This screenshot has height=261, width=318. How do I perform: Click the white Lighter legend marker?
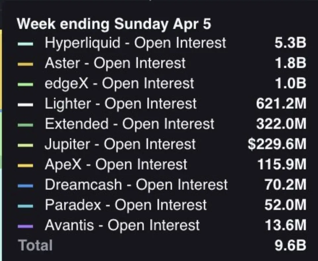coord(26,105)
